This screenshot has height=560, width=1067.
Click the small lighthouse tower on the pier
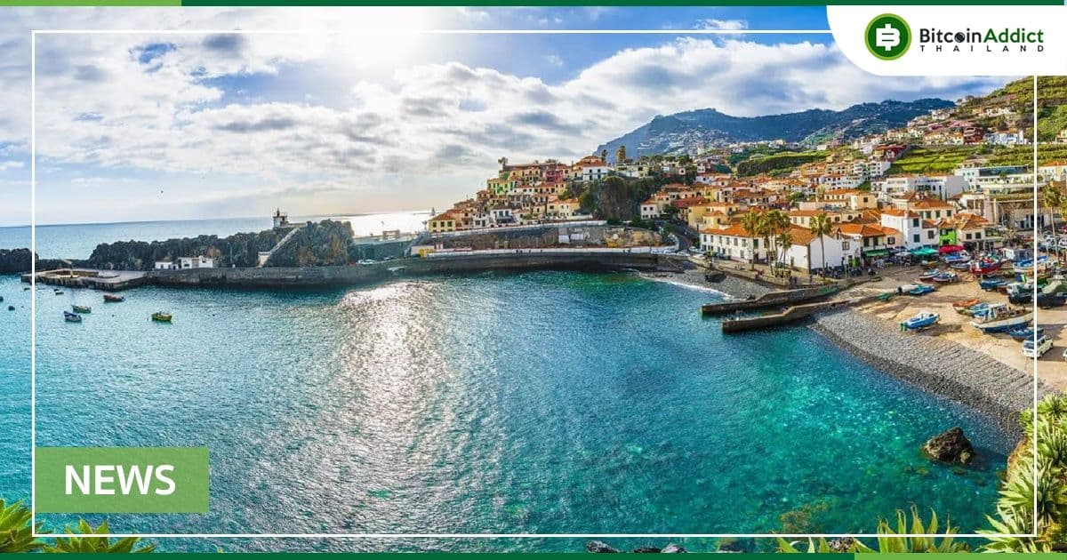(x=279, y=219)
